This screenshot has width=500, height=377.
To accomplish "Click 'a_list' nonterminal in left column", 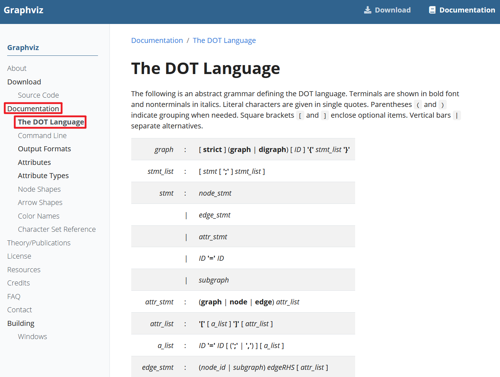I will [166, 346].
